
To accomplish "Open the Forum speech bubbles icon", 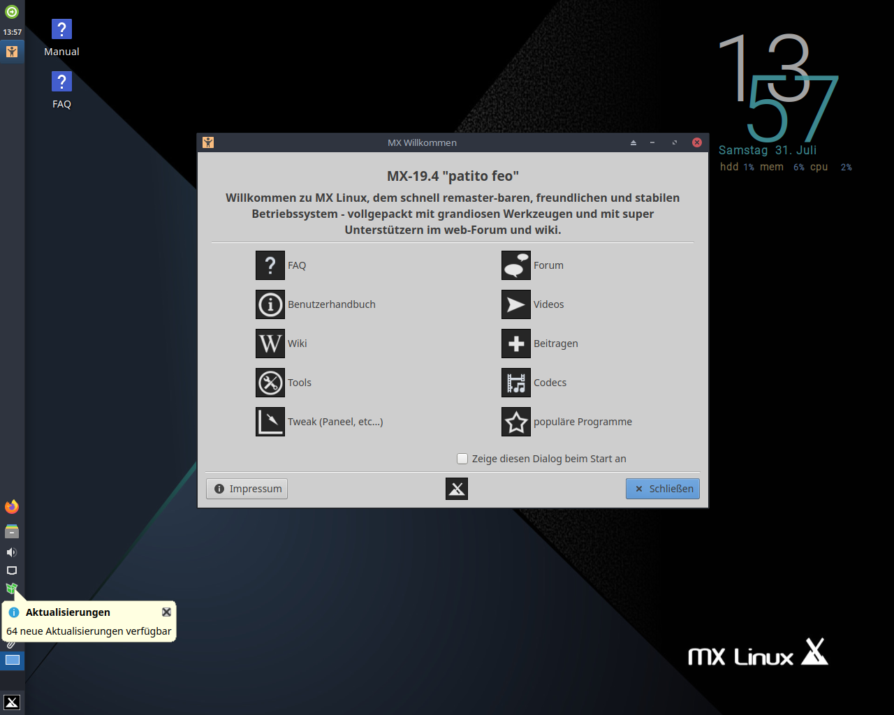I will (516, 265).
